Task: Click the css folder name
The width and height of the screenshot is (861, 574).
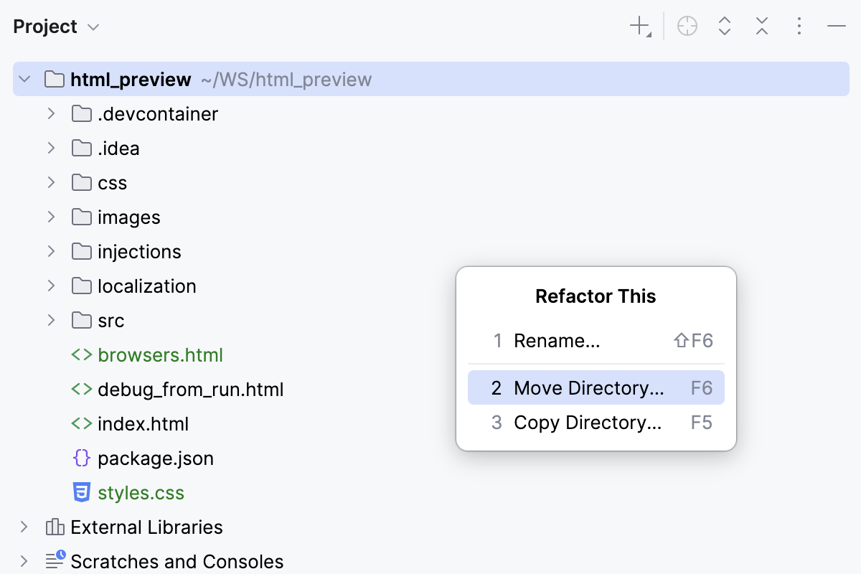Action: click(112, 183)
